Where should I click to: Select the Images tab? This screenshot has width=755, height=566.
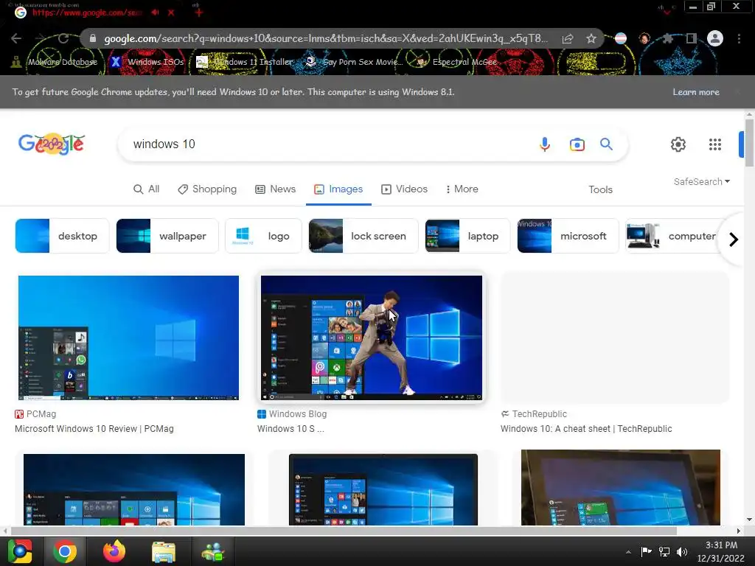pyautogui.click(x=338, y=189)
